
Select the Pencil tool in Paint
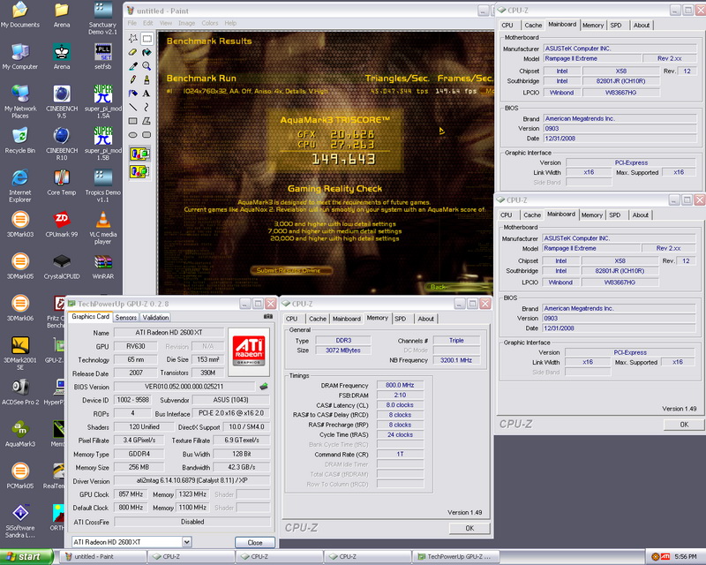click(x=133, y=79)
